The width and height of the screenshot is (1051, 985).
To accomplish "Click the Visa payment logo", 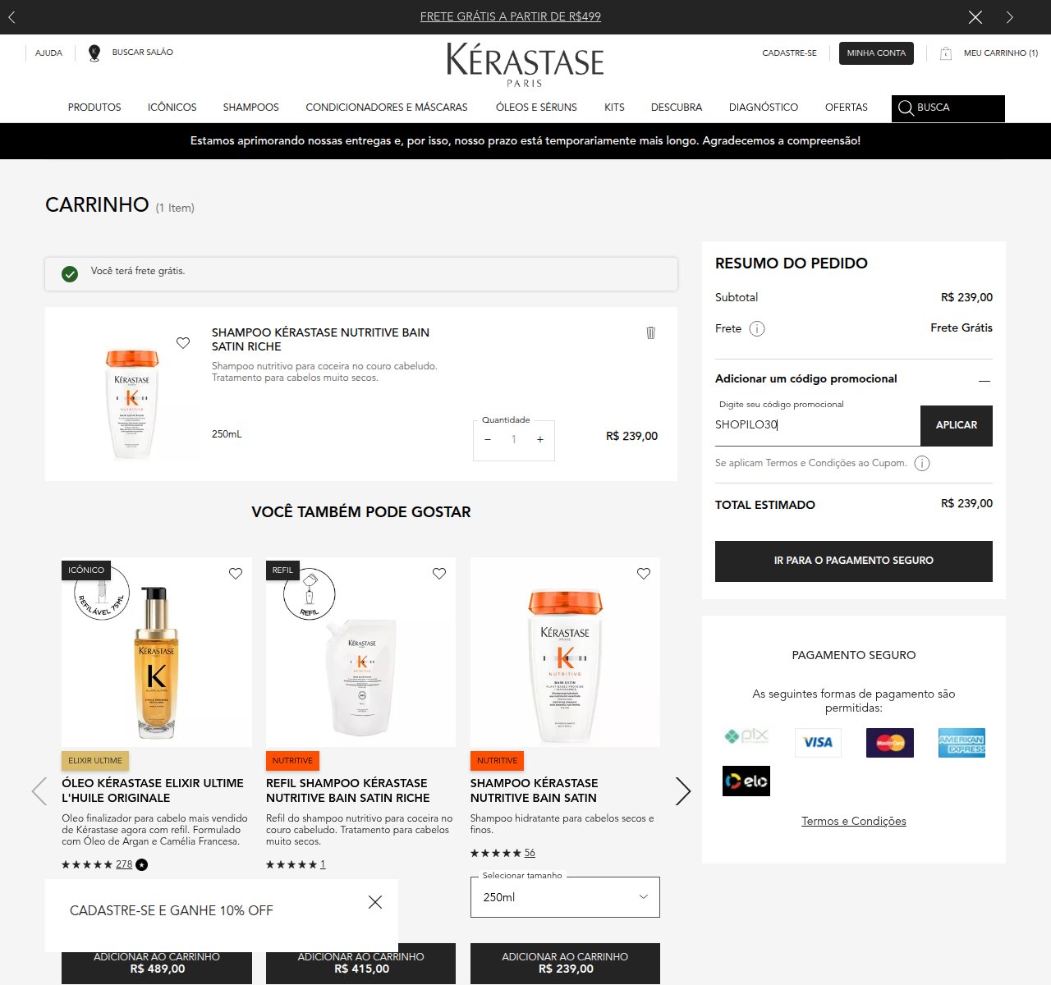I will 818,742.
